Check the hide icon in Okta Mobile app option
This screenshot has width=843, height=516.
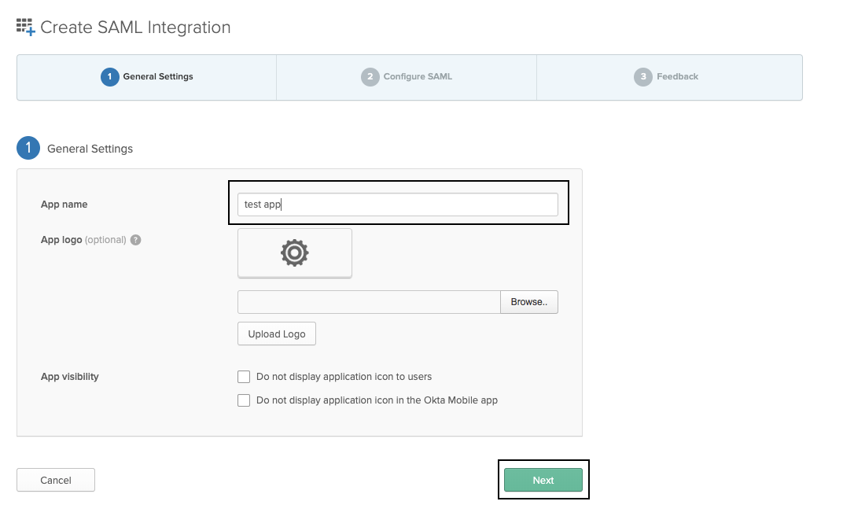[x=244, y=400]
